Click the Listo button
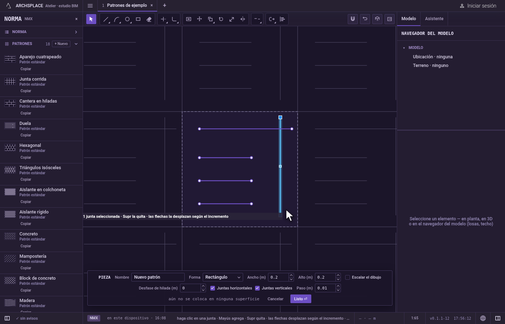Image resolution: width=505 pixels, height=324 pixels. 300,299
